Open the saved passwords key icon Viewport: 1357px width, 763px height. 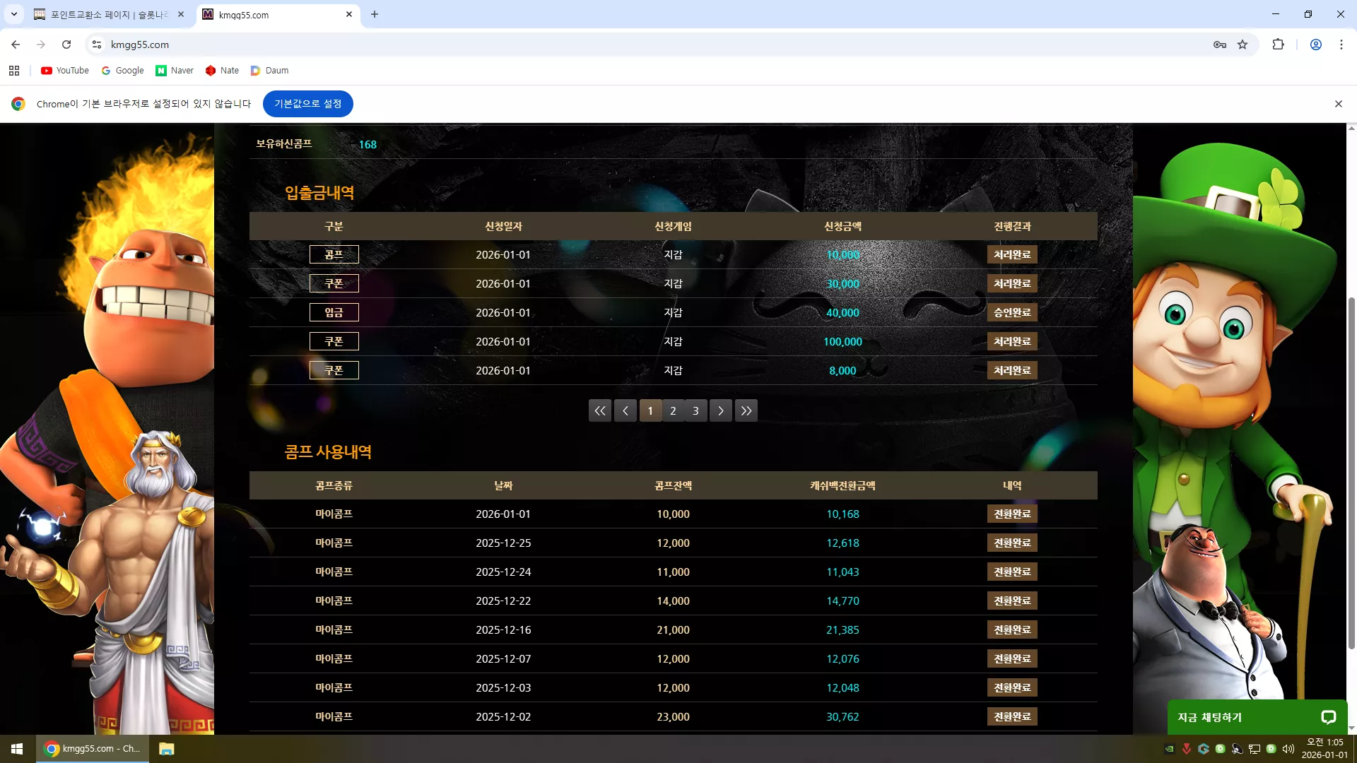[1220, 45]
